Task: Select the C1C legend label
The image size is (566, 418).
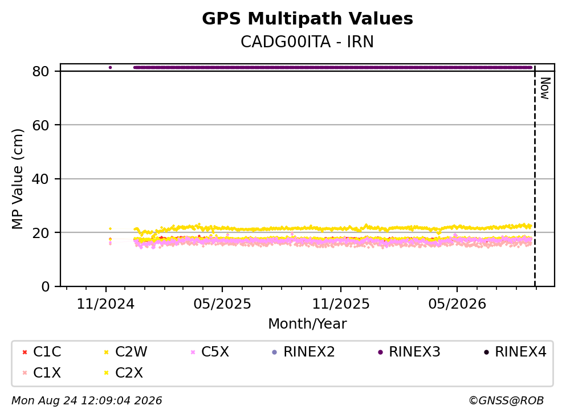Action: coord(47,351)
